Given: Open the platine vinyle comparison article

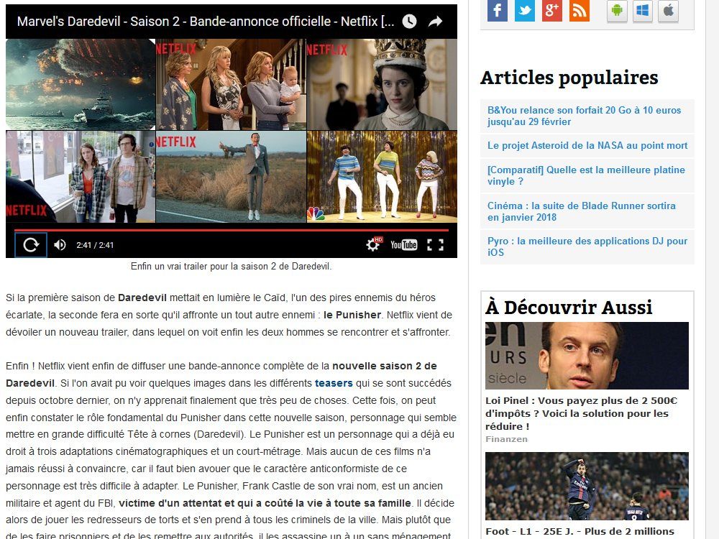Looking at the screenshot, I should [586, 175].
